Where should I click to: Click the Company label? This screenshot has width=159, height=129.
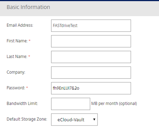16,72
